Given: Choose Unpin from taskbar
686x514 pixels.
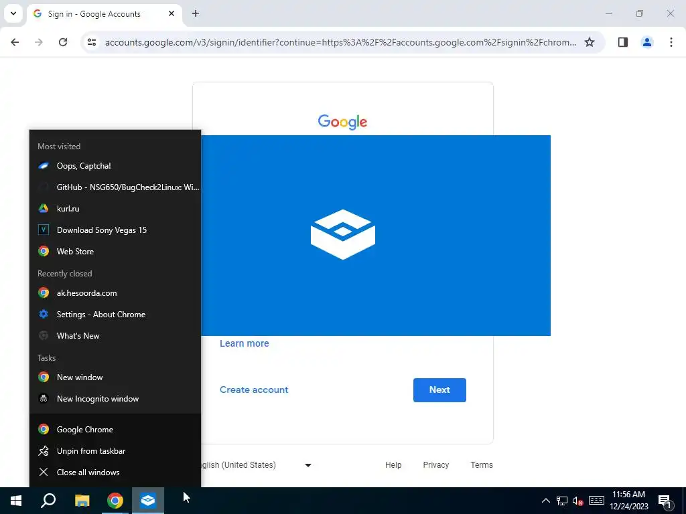Looking at the screenshot, I should coord(115,450).
